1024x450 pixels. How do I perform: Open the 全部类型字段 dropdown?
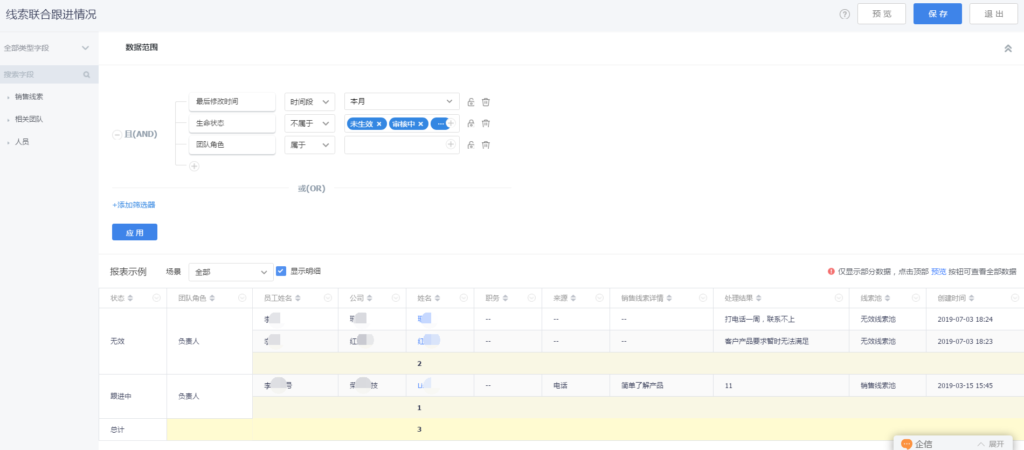tap(47, 48)
